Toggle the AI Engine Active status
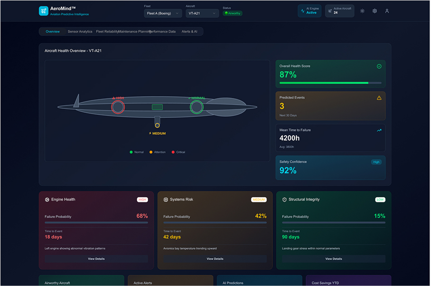431x286 pixels. (309, 10)
